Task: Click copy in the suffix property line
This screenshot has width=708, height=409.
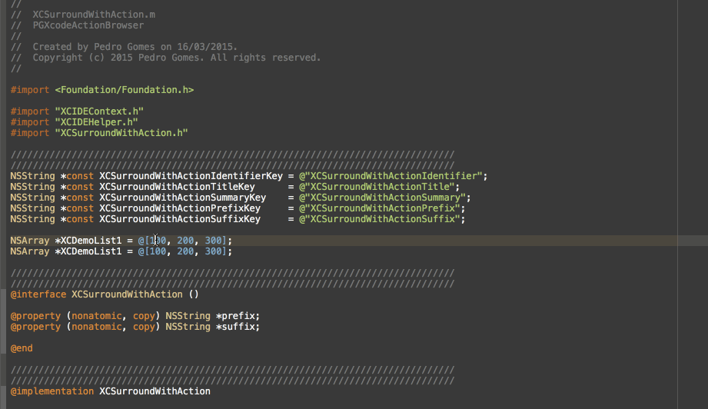Action: (144, 327)
